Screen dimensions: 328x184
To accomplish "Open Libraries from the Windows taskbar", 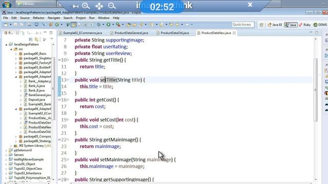I will point(35,4).
